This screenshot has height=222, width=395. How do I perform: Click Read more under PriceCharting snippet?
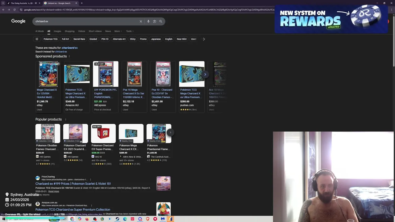53,191
